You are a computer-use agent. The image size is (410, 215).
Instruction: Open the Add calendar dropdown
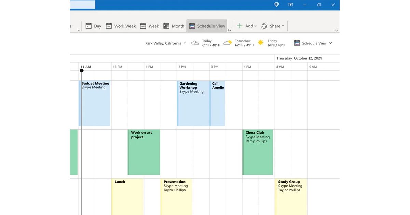pyautogui.click(x=246, y=26)
